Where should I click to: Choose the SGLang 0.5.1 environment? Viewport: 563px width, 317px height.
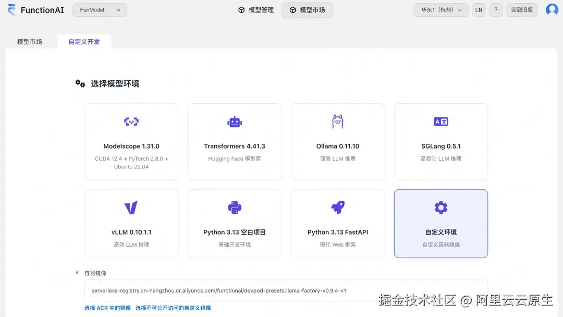pos(441,142)
